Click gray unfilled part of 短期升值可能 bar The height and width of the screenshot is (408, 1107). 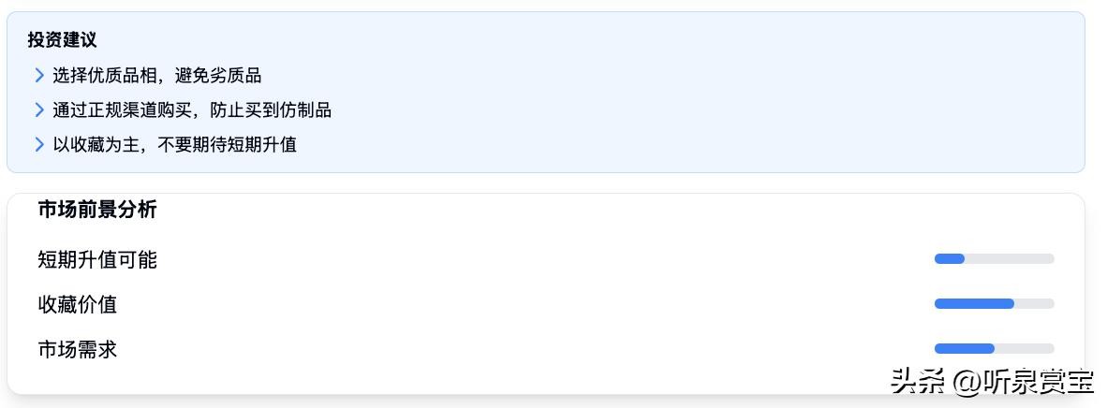tap(1010, 259)
